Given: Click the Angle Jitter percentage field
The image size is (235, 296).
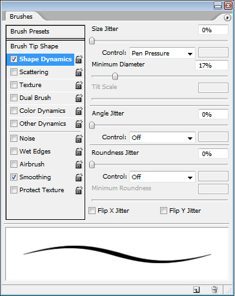Looking at the screenshot, I should tap(213, 114).
